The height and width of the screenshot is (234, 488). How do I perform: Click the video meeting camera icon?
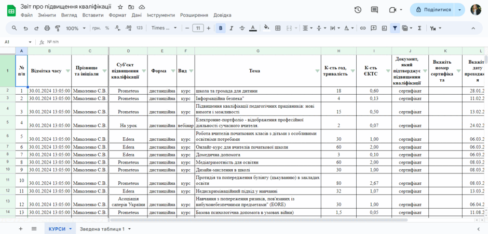tap(392, 10)
